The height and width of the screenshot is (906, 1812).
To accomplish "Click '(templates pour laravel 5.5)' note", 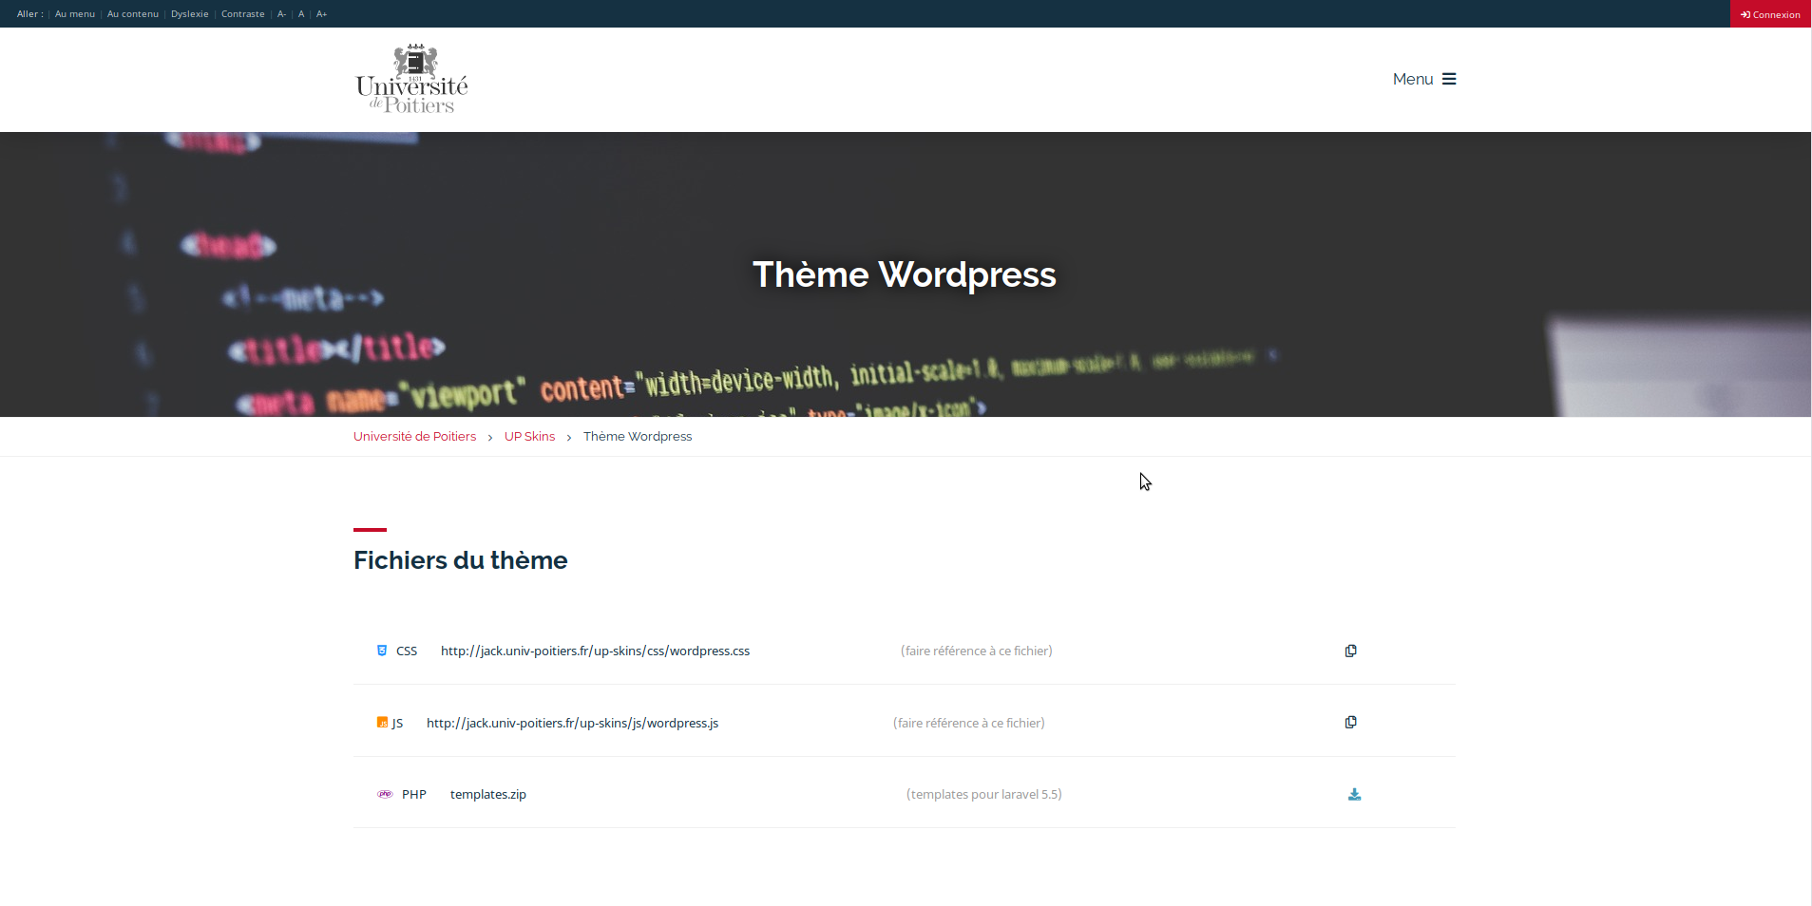I will point(984,794).
